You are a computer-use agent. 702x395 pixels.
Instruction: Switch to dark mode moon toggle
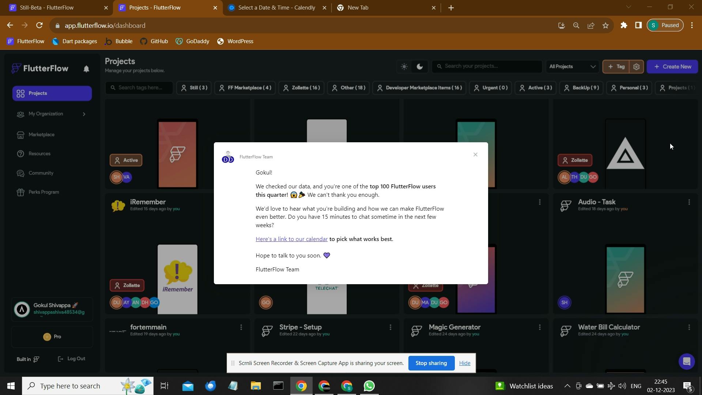(420, 67)
